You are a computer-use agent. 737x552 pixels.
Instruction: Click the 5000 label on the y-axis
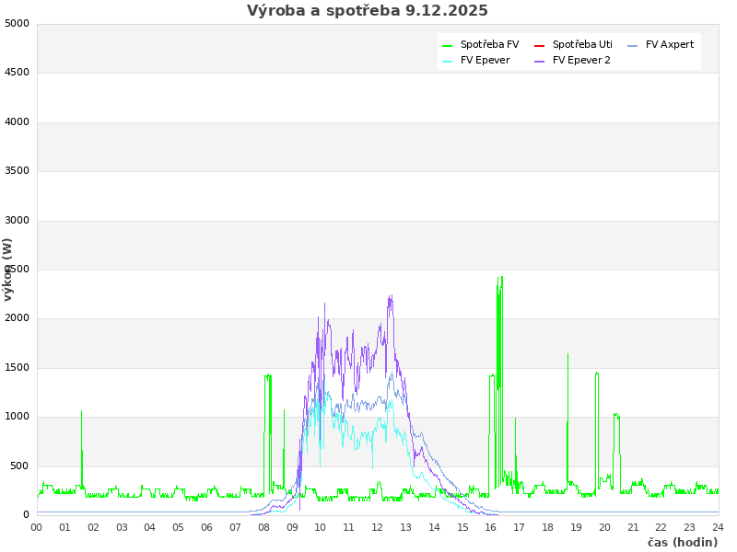click(x=17, y=23)
